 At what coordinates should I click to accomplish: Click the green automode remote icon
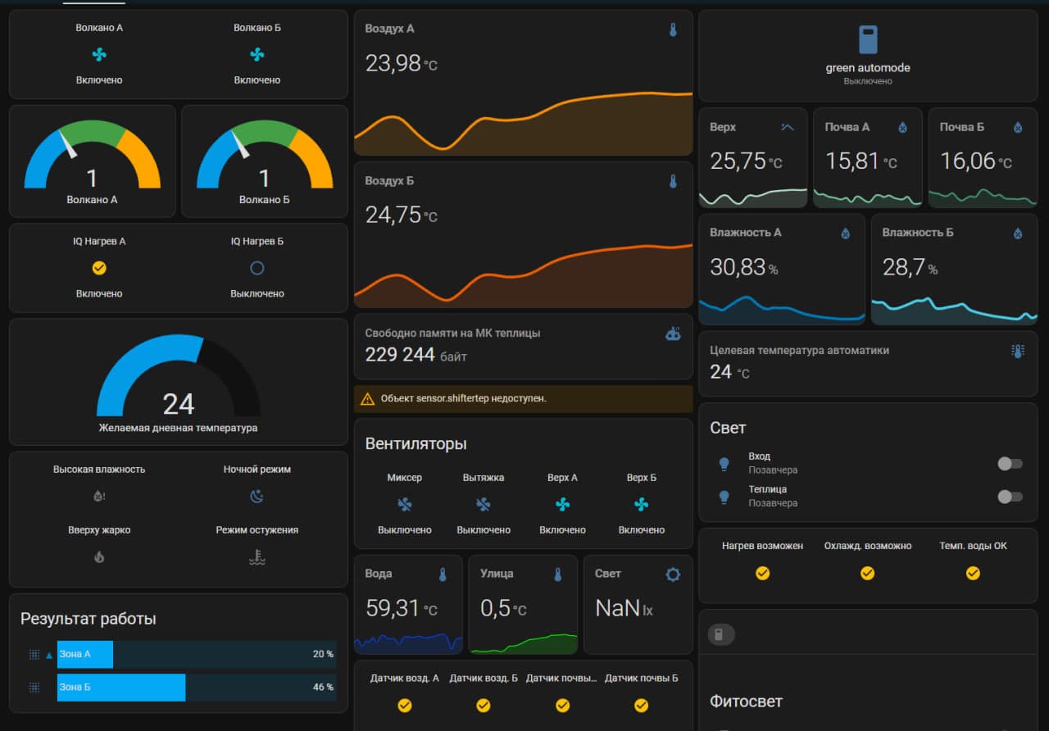coord(867,40)
